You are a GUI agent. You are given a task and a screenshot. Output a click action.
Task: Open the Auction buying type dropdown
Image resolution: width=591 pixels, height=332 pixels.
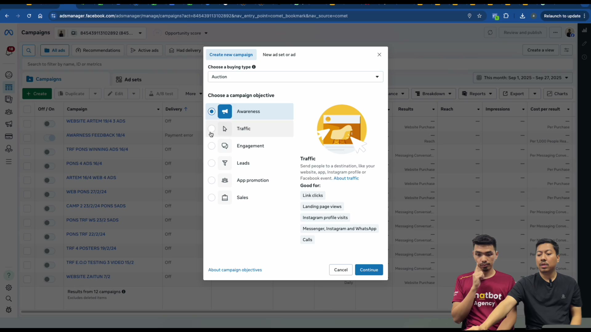click(x=295, y=77)
